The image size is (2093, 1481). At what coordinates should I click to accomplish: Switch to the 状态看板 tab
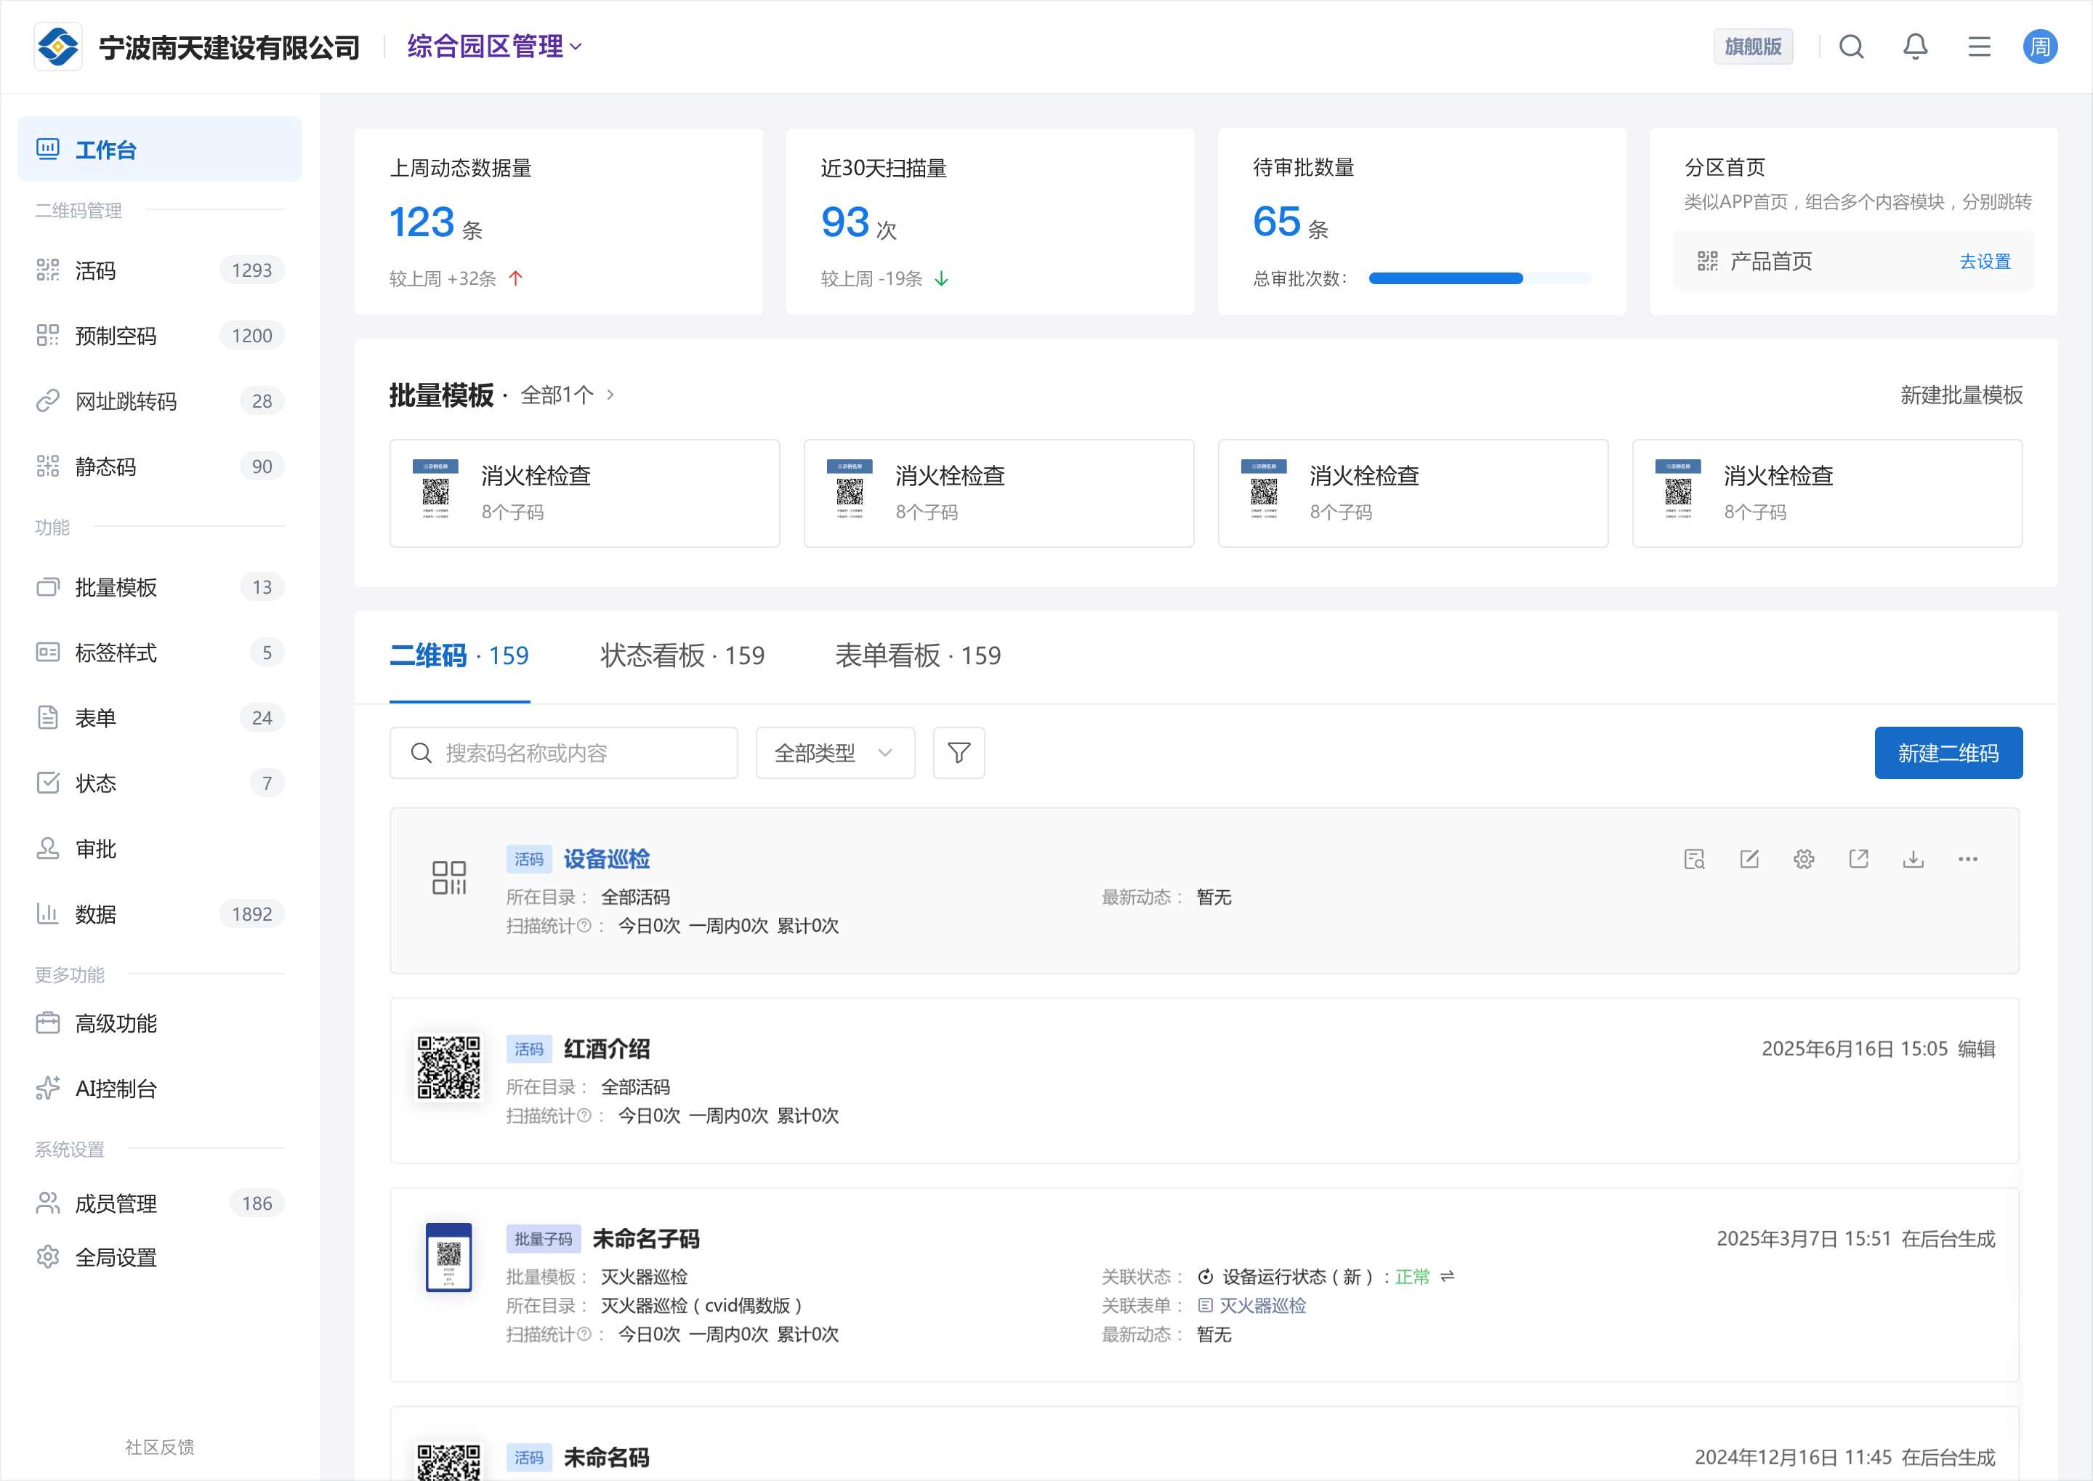(682, 655)
